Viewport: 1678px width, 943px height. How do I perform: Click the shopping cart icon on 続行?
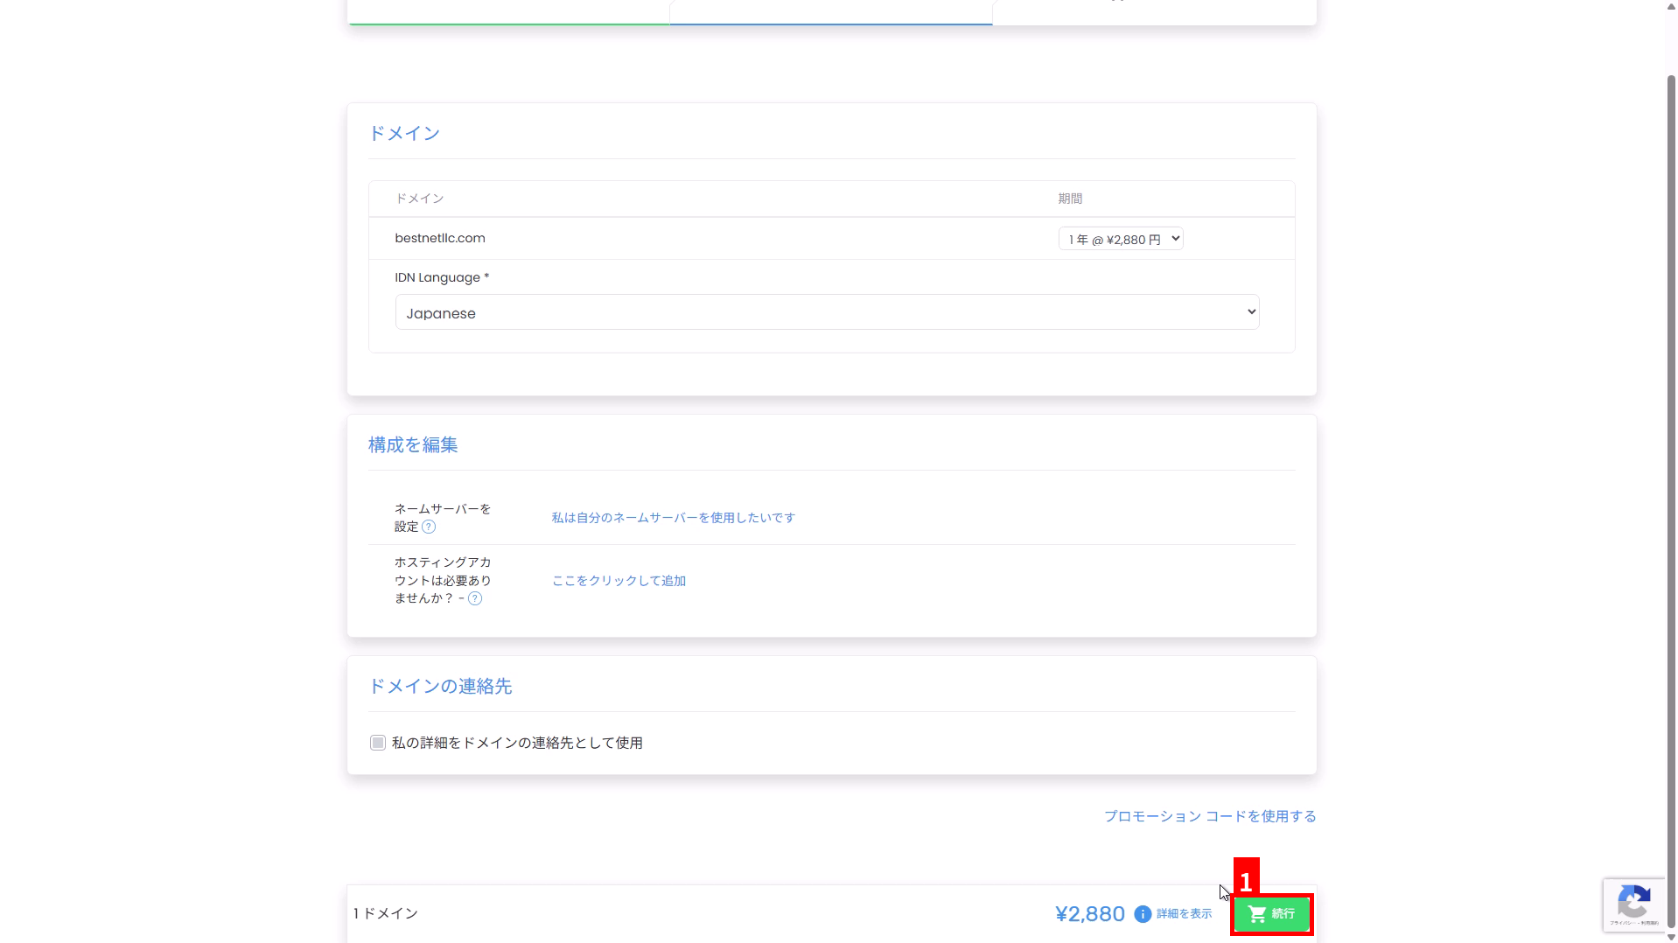(x=1257, y=914)
